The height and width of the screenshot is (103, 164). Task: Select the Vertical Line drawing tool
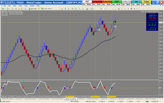click(x=109, y=9)
